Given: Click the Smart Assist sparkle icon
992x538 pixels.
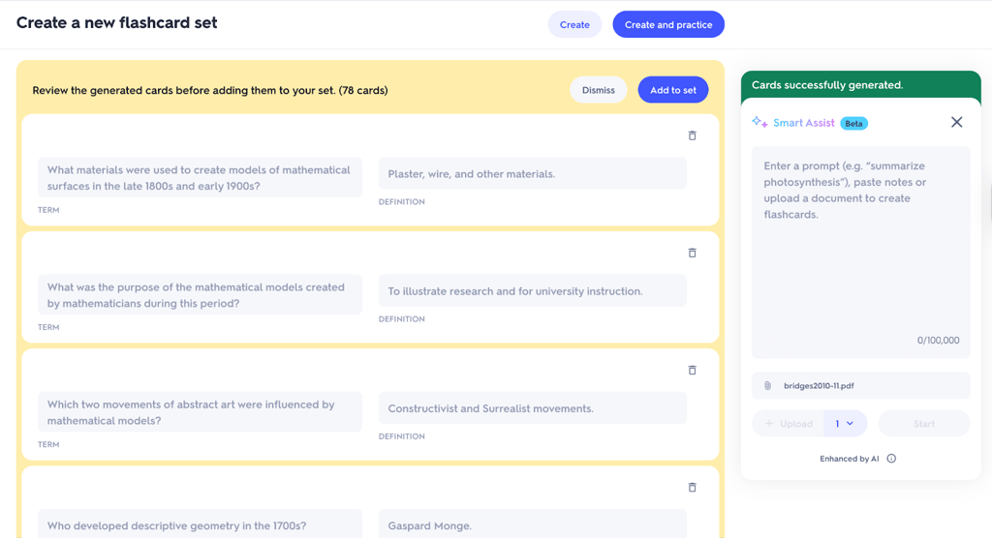Looking at the screenshot, I should tap(759, 122).
